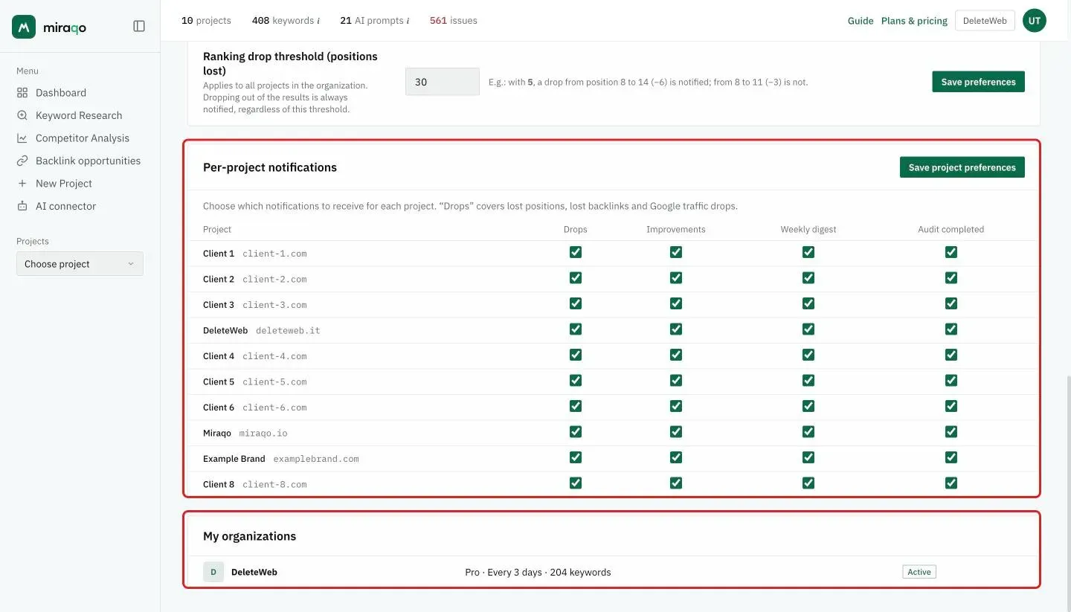Click the client-4.com domain text

[x=274, y=356]
